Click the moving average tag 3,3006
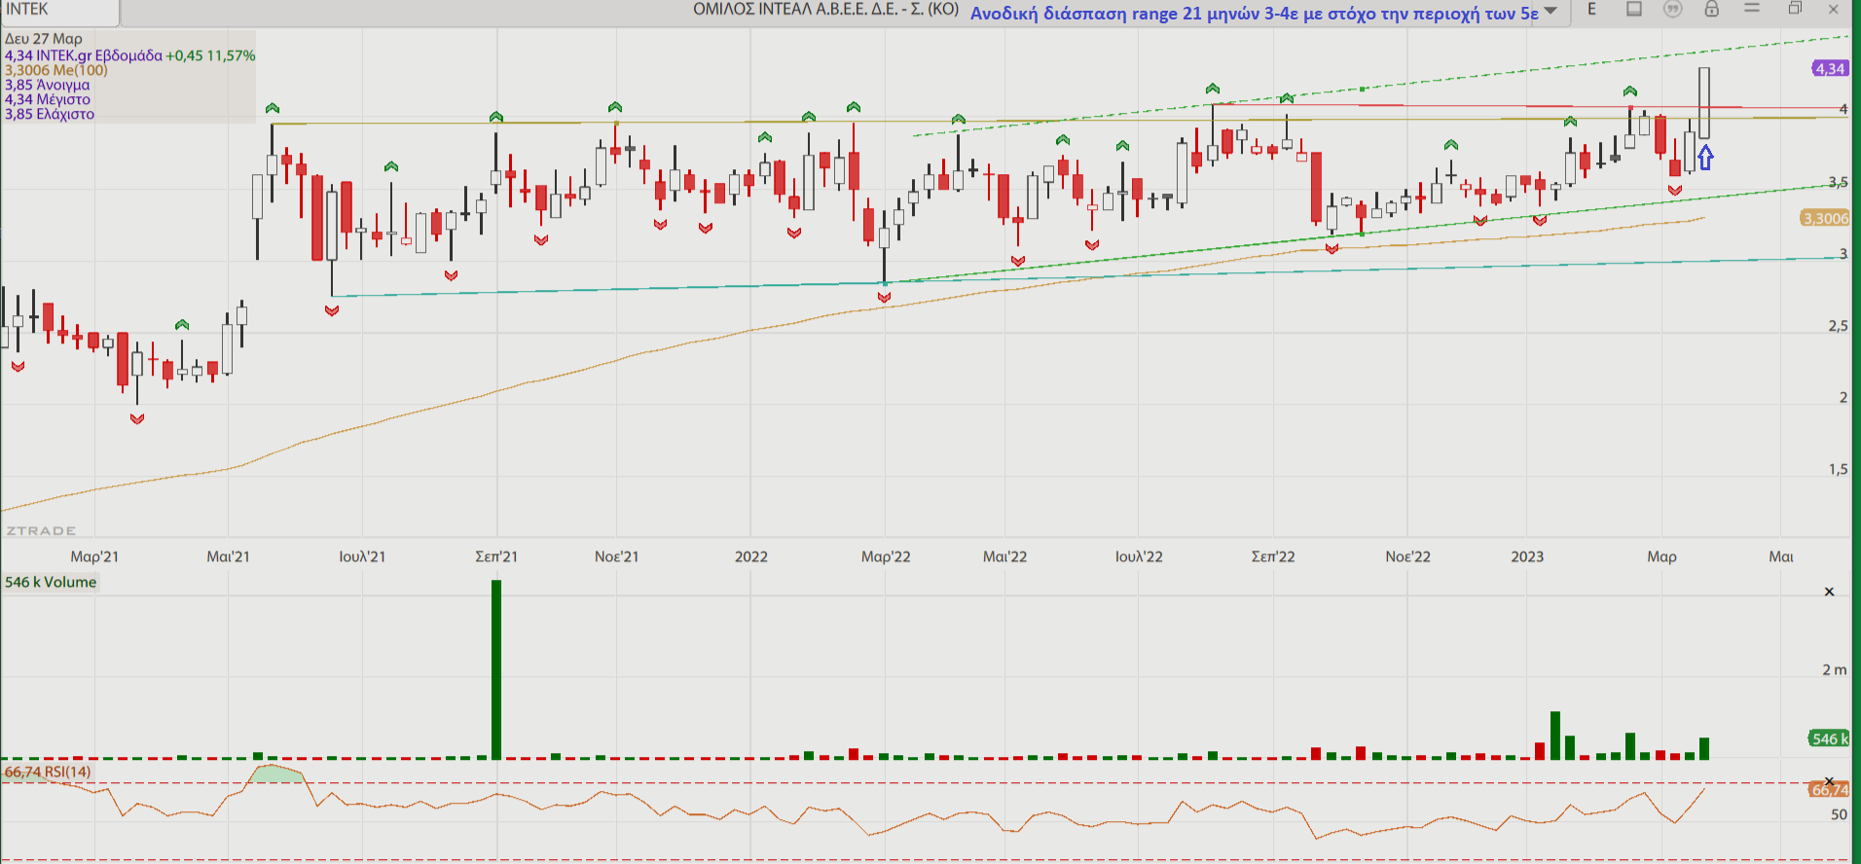 (x=1825, y=218)
